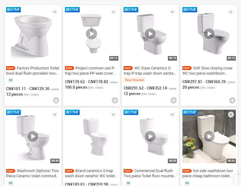Play the hot sale washdown bathroom toilet video
Screen dimensions: 241x187
(209, 136)
